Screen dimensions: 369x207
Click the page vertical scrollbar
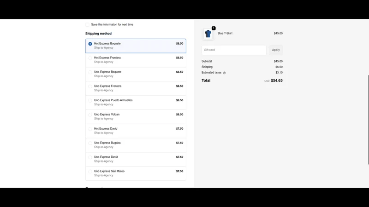pos(368,120)
